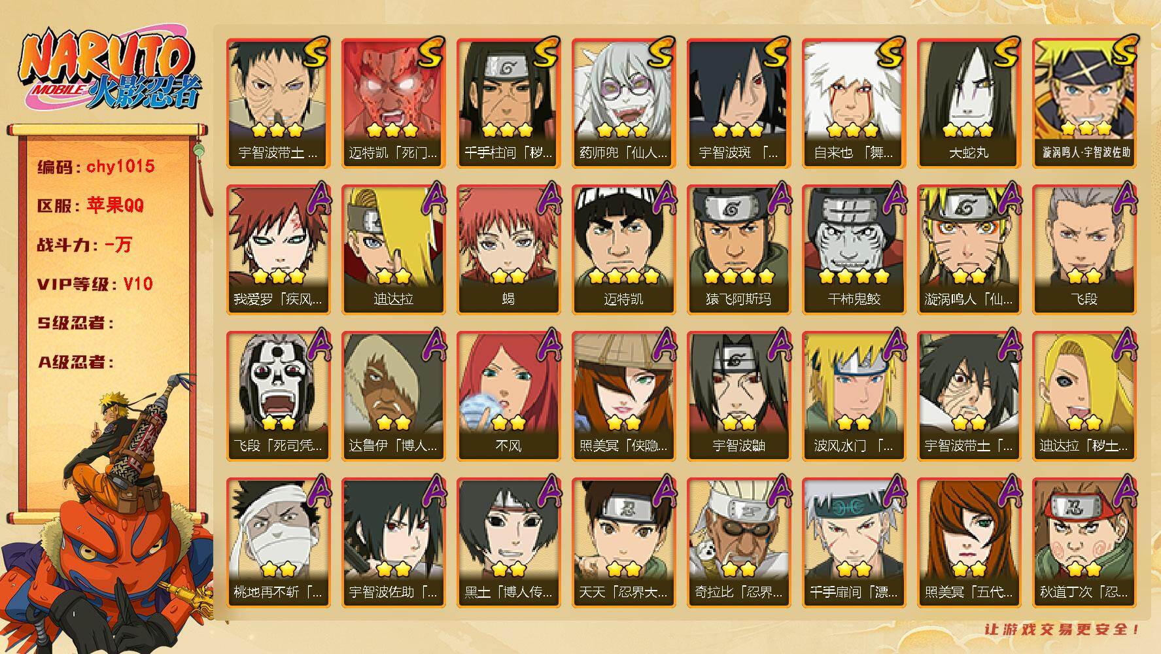Screen dimensions: 1161x654
Task: Click the stars on 千手扉间 card
Action: click(854, 569)
